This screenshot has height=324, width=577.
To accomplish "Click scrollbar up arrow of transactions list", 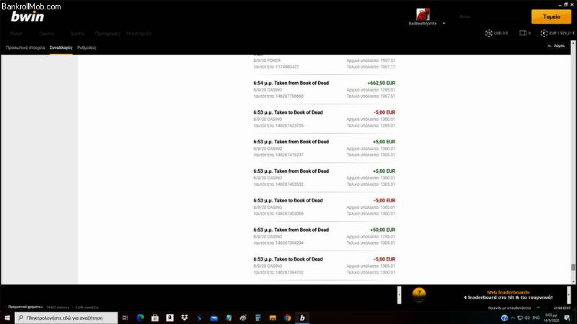I will click(573, 43).
